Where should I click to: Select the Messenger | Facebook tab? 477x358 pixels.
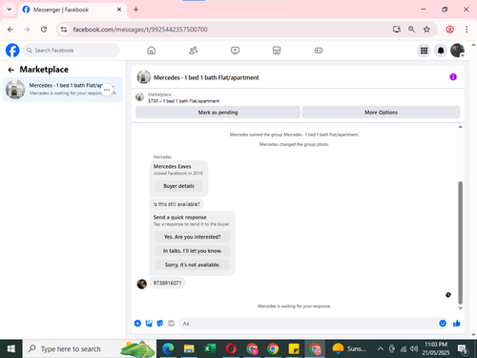pyautogui.click(x=73, y=10)
